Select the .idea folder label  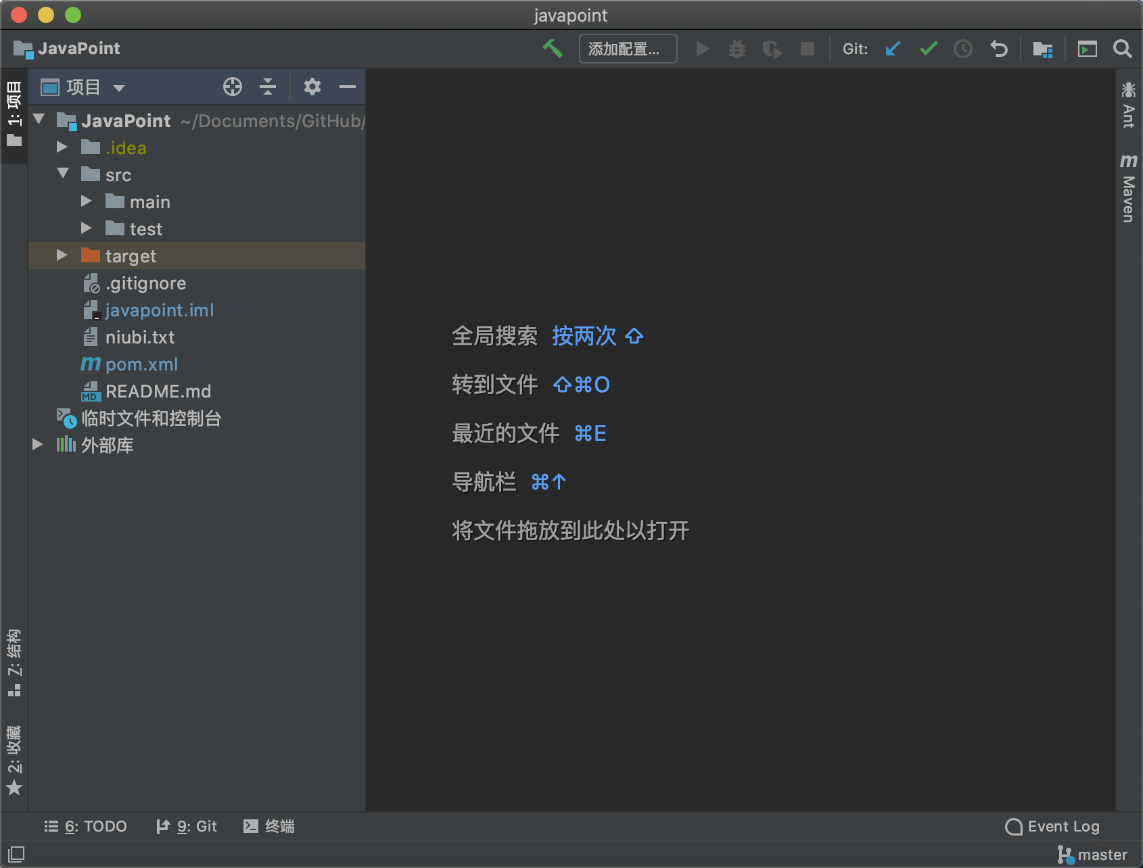126,148
